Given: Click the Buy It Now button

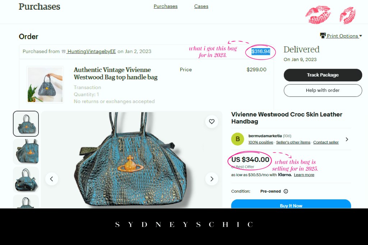Looking at the screenshot, I should (x=291, y=204).
